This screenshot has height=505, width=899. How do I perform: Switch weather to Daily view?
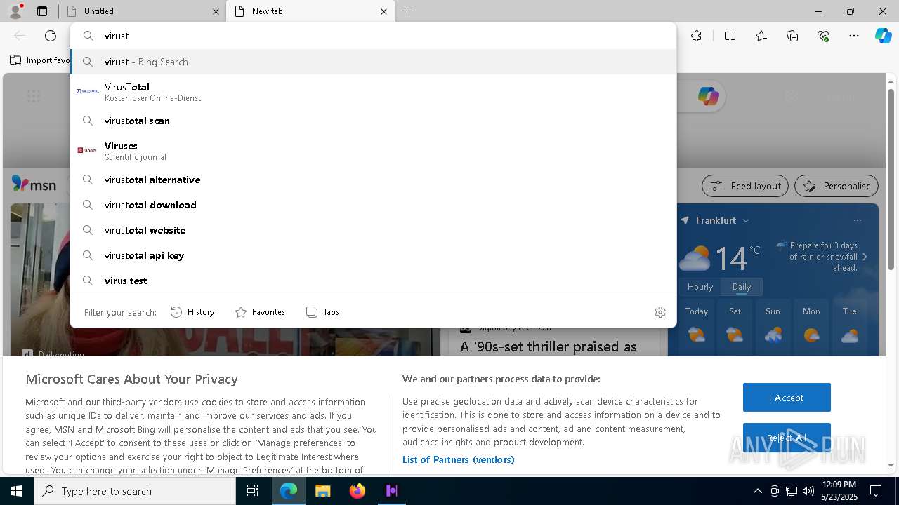(x=742, y=287)
